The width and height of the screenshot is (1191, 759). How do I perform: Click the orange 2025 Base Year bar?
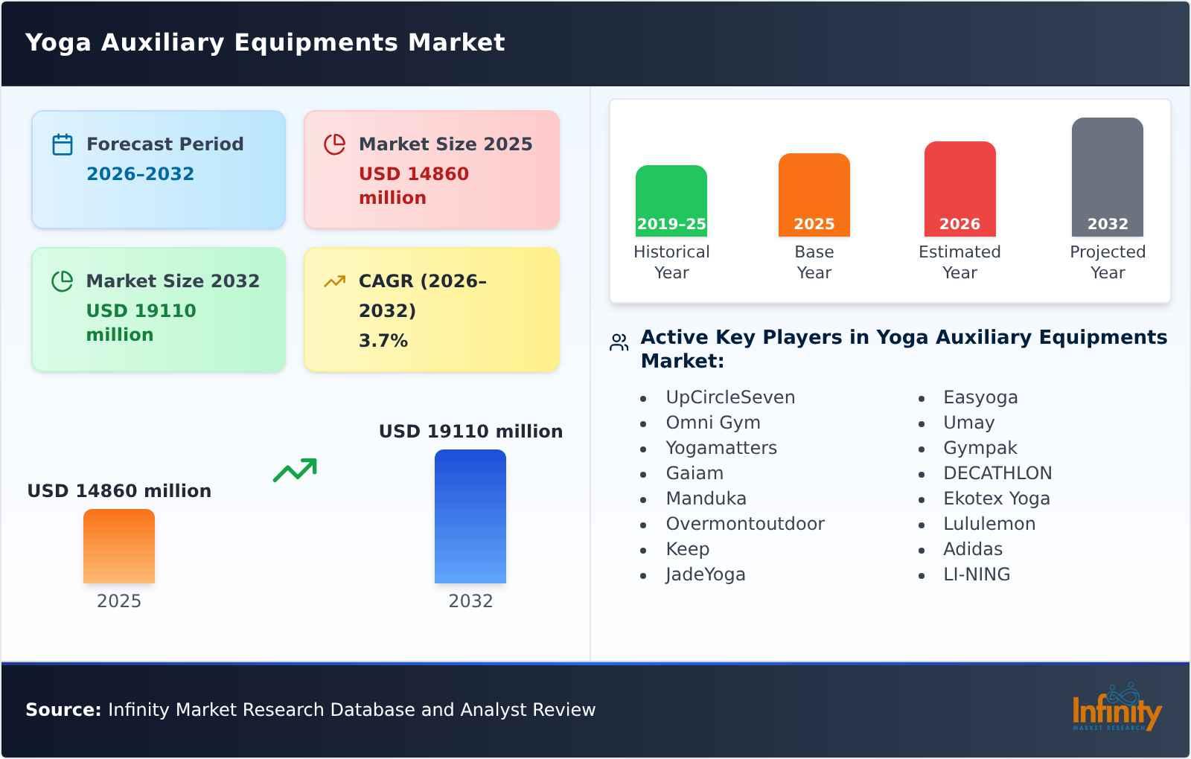point(814,193)
